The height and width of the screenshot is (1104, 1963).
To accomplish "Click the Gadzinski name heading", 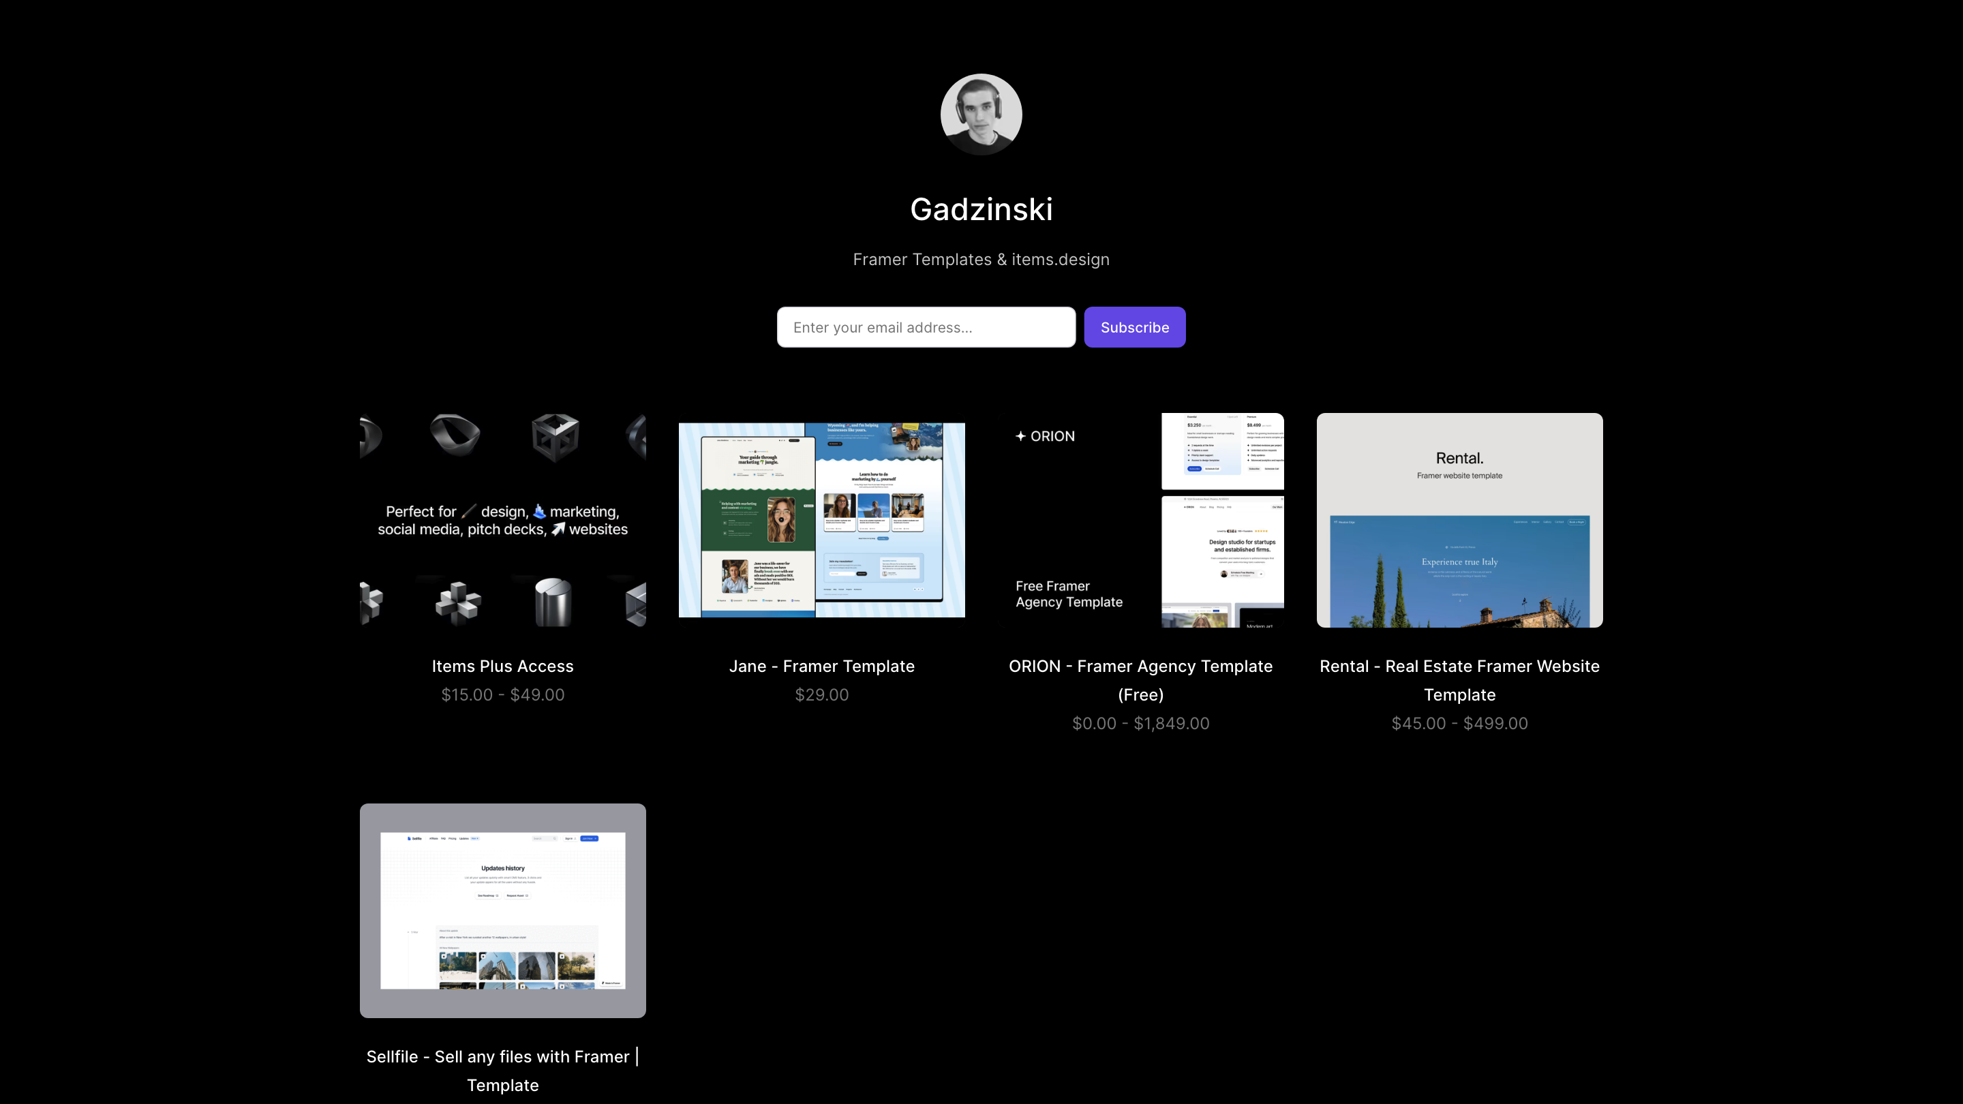I will (x=981, y=209).
